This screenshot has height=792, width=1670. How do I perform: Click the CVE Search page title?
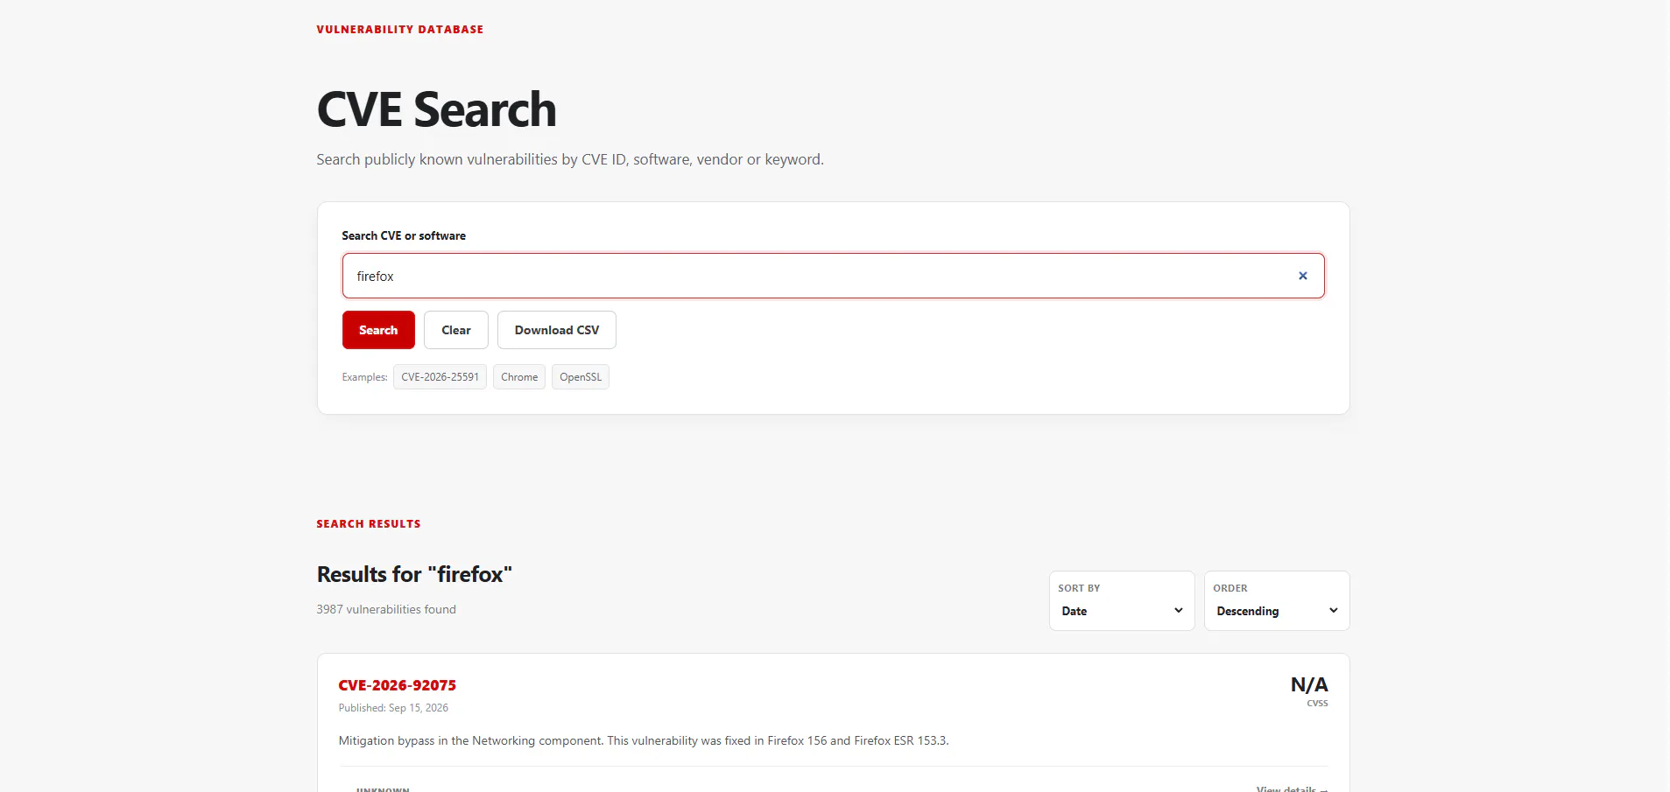pyautogui.click(x=436, y=110)
